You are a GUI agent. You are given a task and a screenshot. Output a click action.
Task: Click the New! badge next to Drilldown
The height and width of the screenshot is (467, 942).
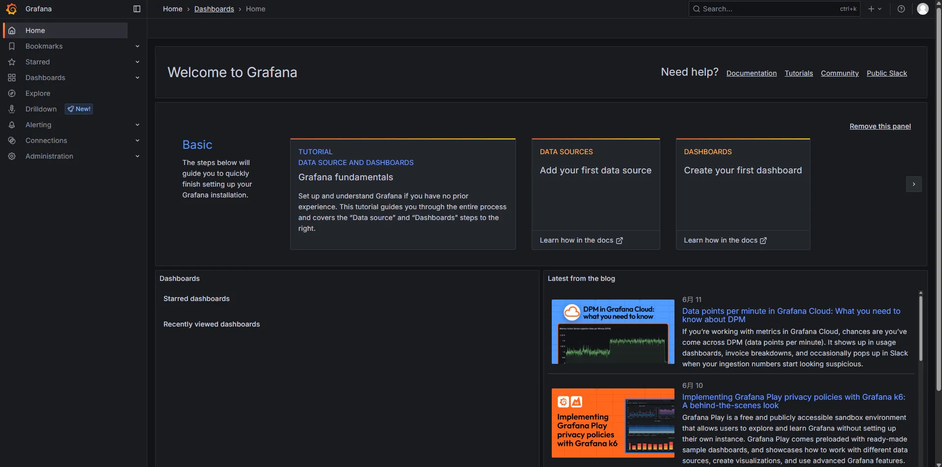(x=79, y=109)
